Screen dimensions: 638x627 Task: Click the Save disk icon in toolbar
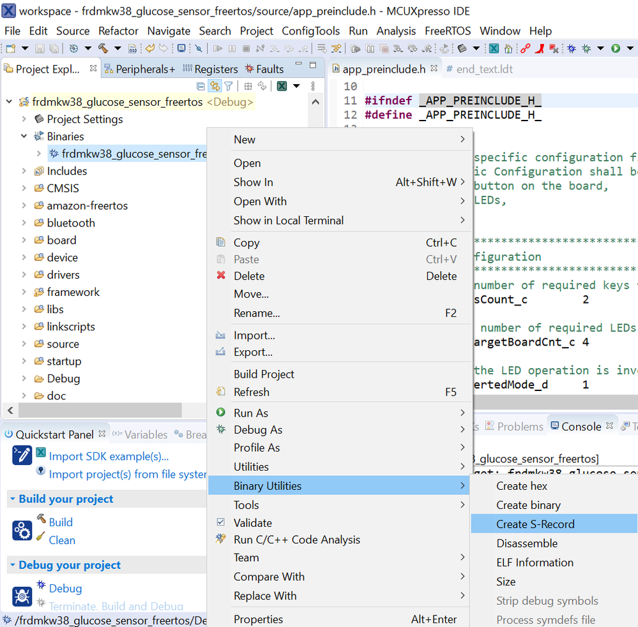pos(40,48)
